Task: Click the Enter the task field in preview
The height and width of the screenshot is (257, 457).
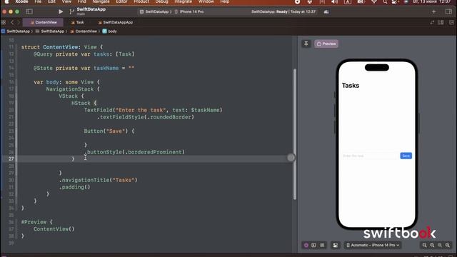Action: [370, 156]
